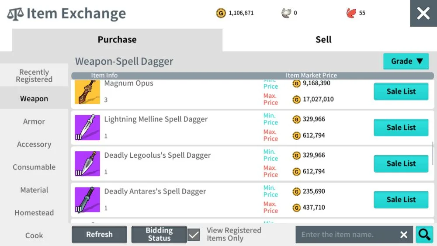Open the Armor category
Image resolution: width=437 pixels, height=246 pixels.
point(34,121)
